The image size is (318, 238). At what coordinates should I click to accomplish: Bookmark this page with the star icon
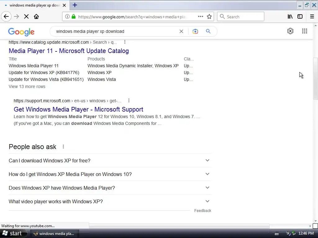pyautogui.click(x=209, y=17)
